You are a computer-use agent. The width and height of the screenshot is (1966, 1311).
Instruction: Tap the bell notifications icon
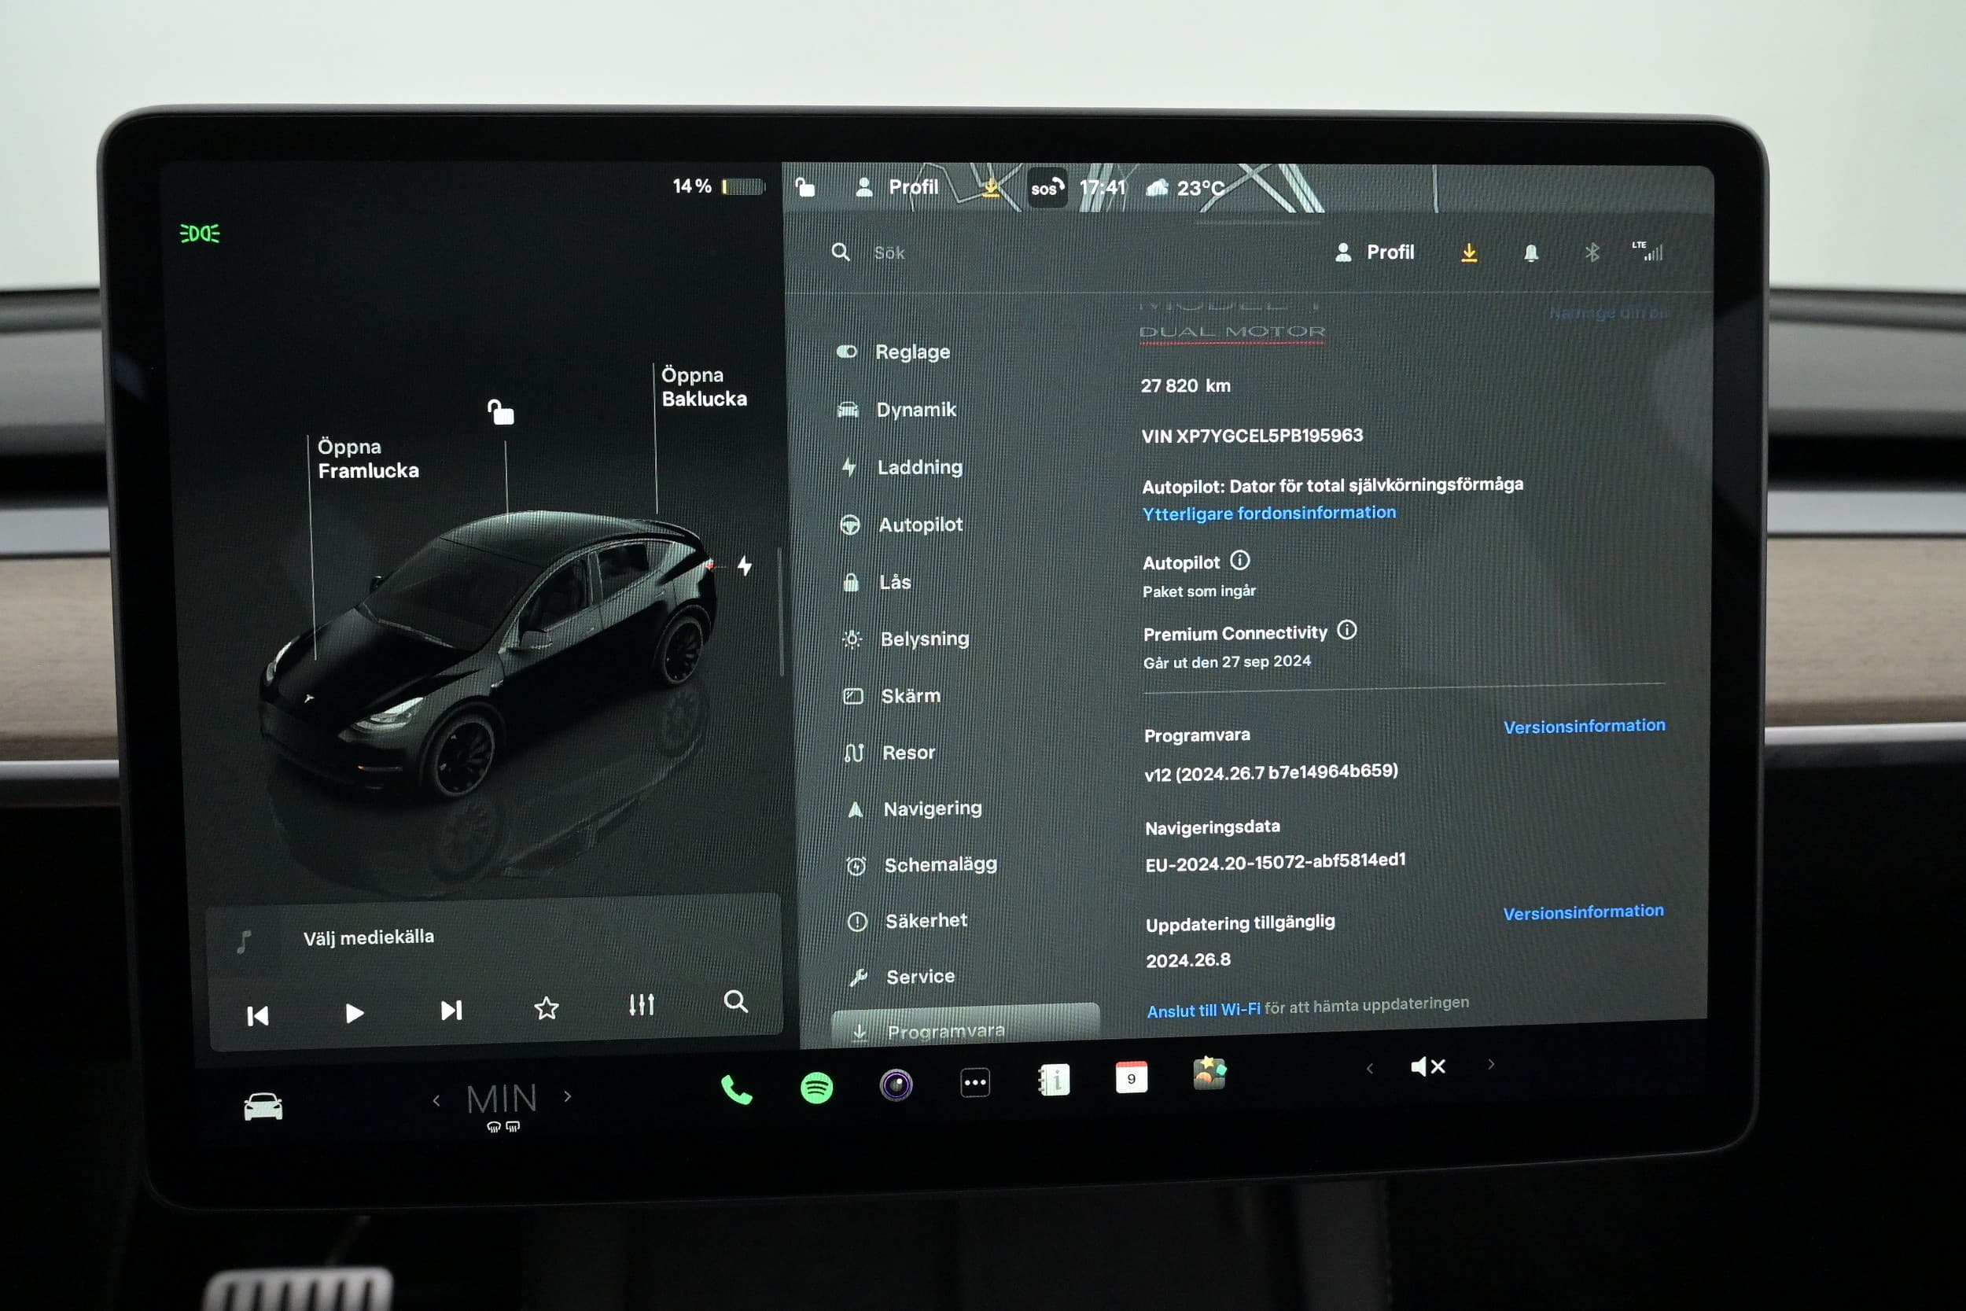(1530, 253)
